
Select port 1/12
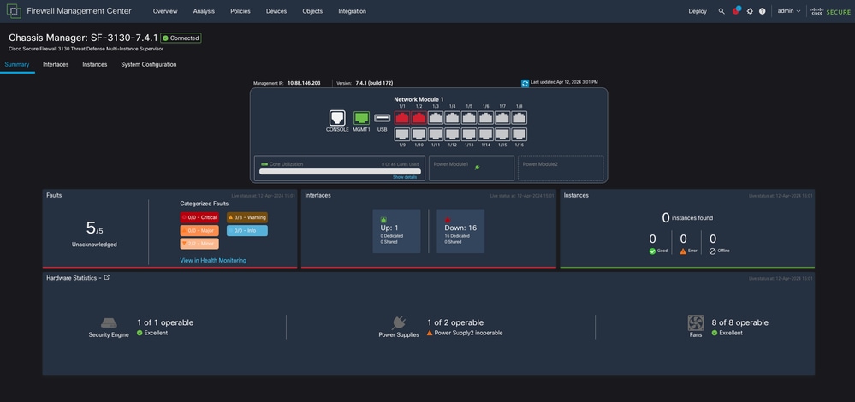[453, 134]
